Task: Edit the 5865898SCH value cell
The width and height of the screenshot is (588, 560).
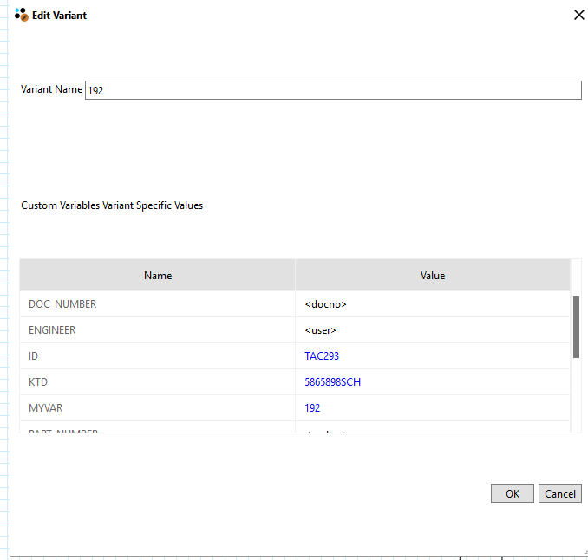Action: (x=432, y=382)
